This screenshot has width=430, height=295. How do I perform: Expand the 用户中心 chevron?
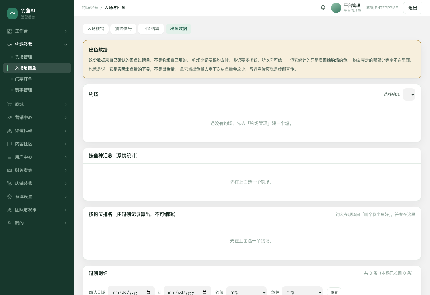point(66,157)
